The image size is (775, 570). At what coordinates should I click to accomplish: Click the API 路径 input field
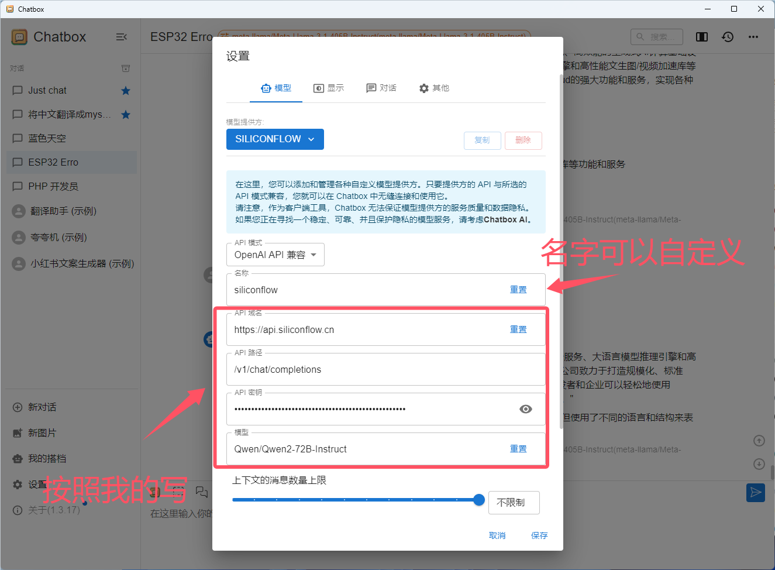(x=386, y=369)
